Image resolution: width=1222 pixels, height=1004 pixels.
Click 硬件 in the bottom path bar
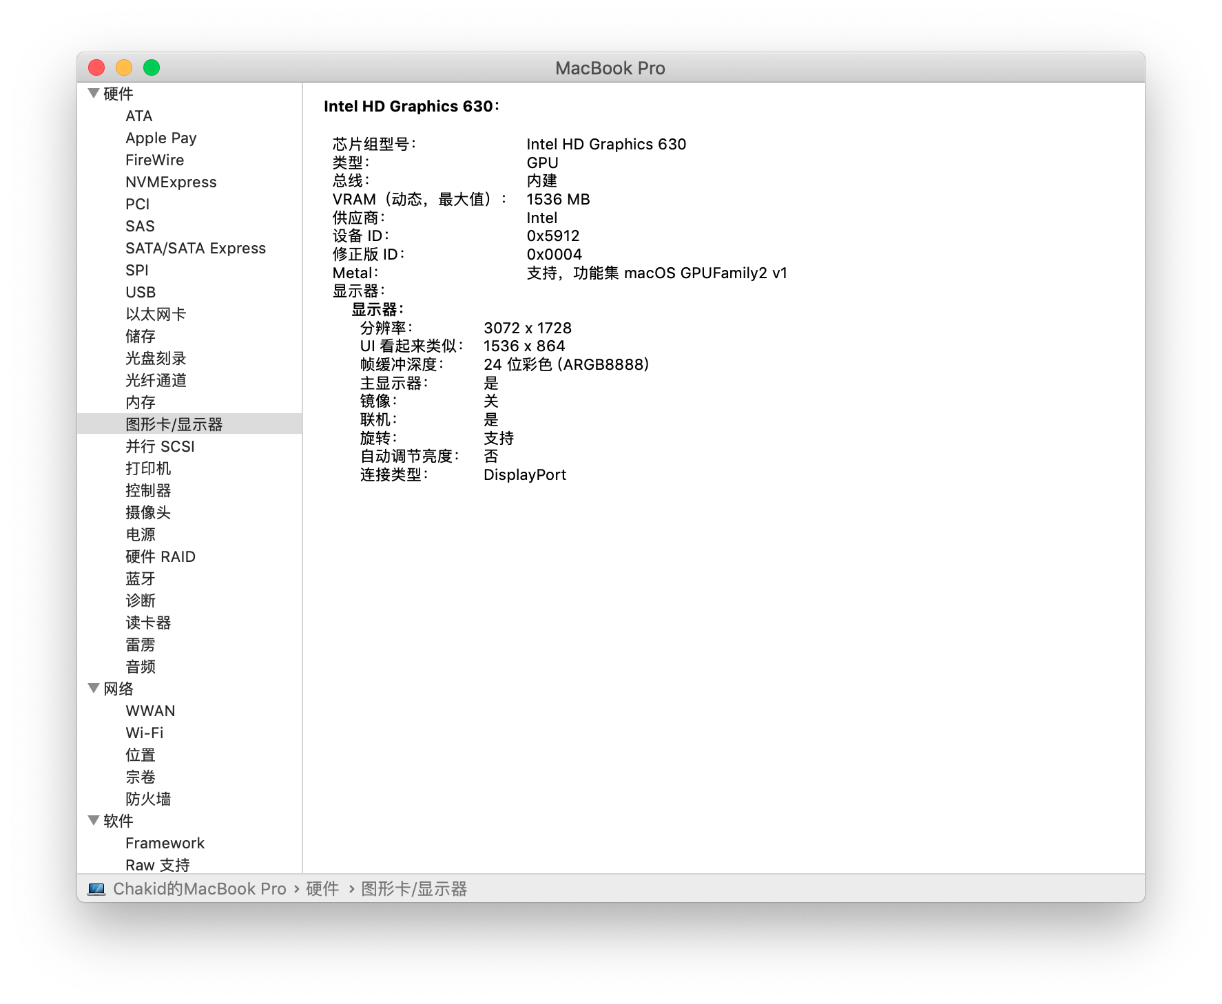point(322,889)
